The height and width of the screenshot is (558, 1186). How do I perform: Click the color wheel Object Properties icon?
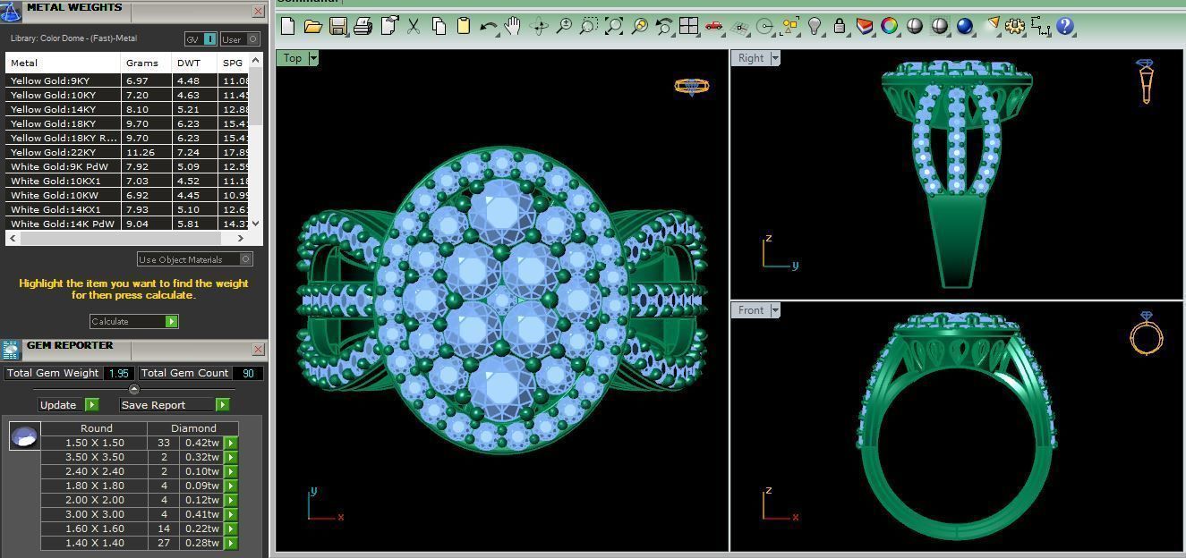tap(889, 26)
